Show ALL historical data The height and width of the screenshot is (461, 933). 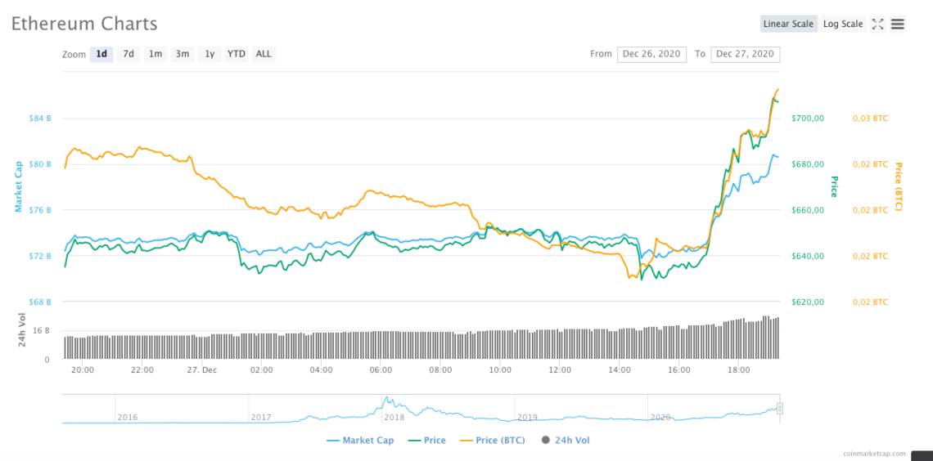pyautogui.click(x=264, y=54)
